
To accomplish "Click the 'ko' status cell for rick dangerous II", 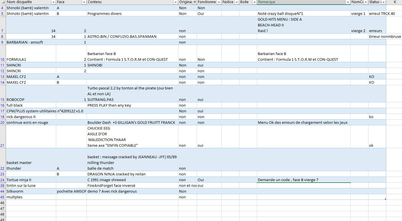I will click(377, 117).
